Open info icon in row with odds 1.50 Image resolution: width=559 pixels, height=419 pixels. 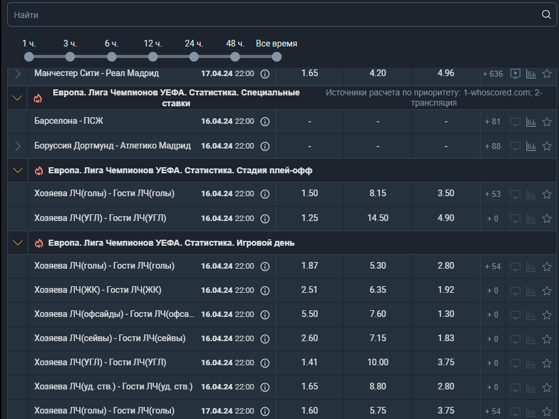265,194
